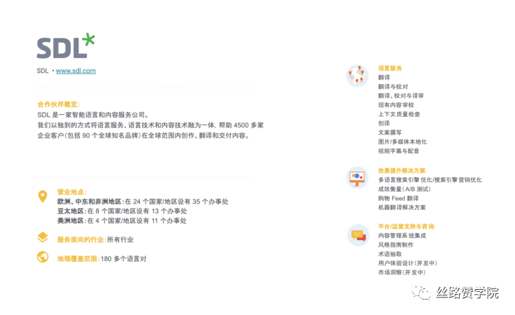515x315 pixels.
Task: Click the platform support chat icon
Action: tap(357, 235)
